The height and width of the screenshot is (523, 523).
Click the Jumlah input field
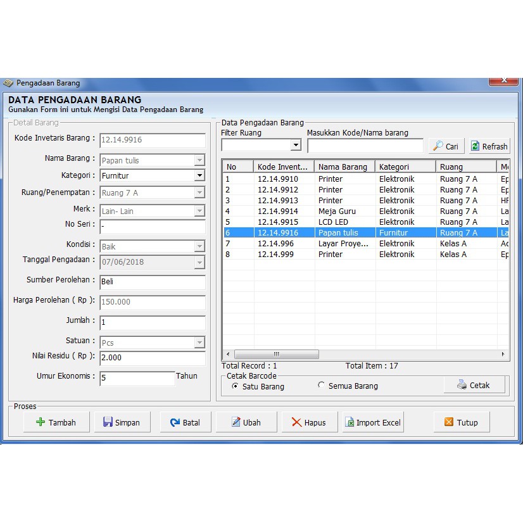[x=153, y=322]
